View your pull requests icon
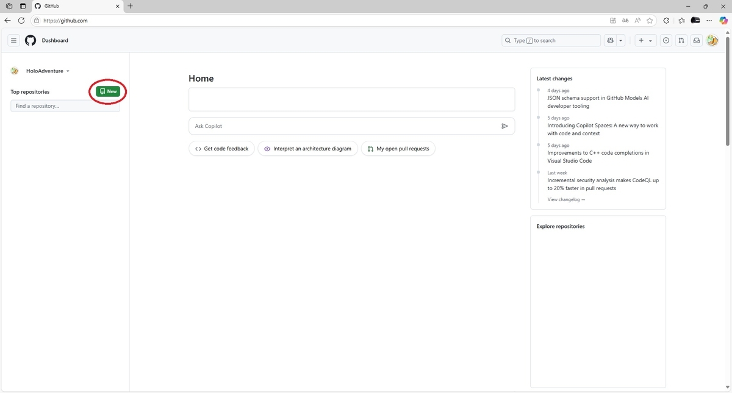 681,40
